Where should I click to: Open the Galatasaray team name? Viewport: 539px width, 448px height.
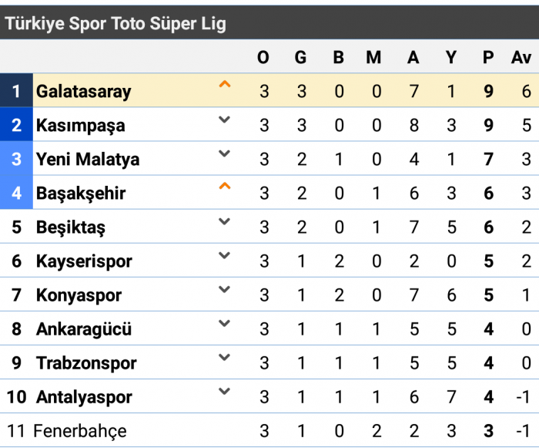pos(83,92)
